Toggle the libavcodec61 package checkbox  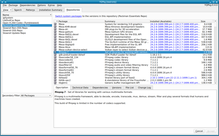56,60
